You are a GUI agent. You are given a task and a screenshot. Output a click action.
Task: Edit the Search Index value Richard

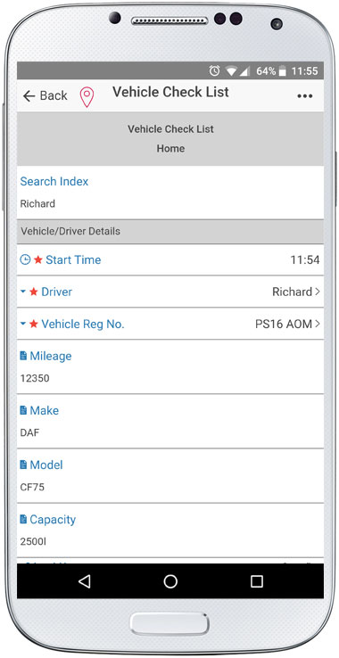coord(37,204)
